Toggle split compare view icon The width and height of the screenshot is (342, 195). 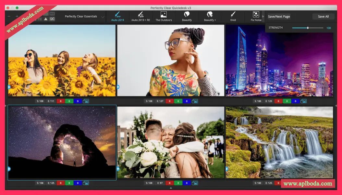pyautogui.click(x=52, y=14)
